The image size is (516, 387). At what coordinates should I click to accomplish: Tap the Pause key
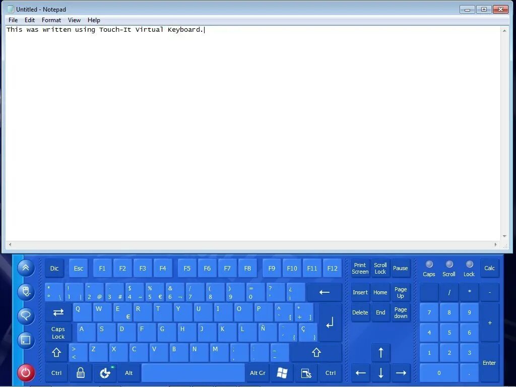tap(401, 268)
